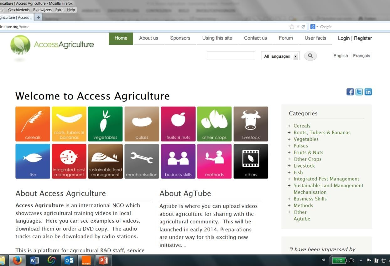
Task: Click the Login link
Action: pos(344,38)
